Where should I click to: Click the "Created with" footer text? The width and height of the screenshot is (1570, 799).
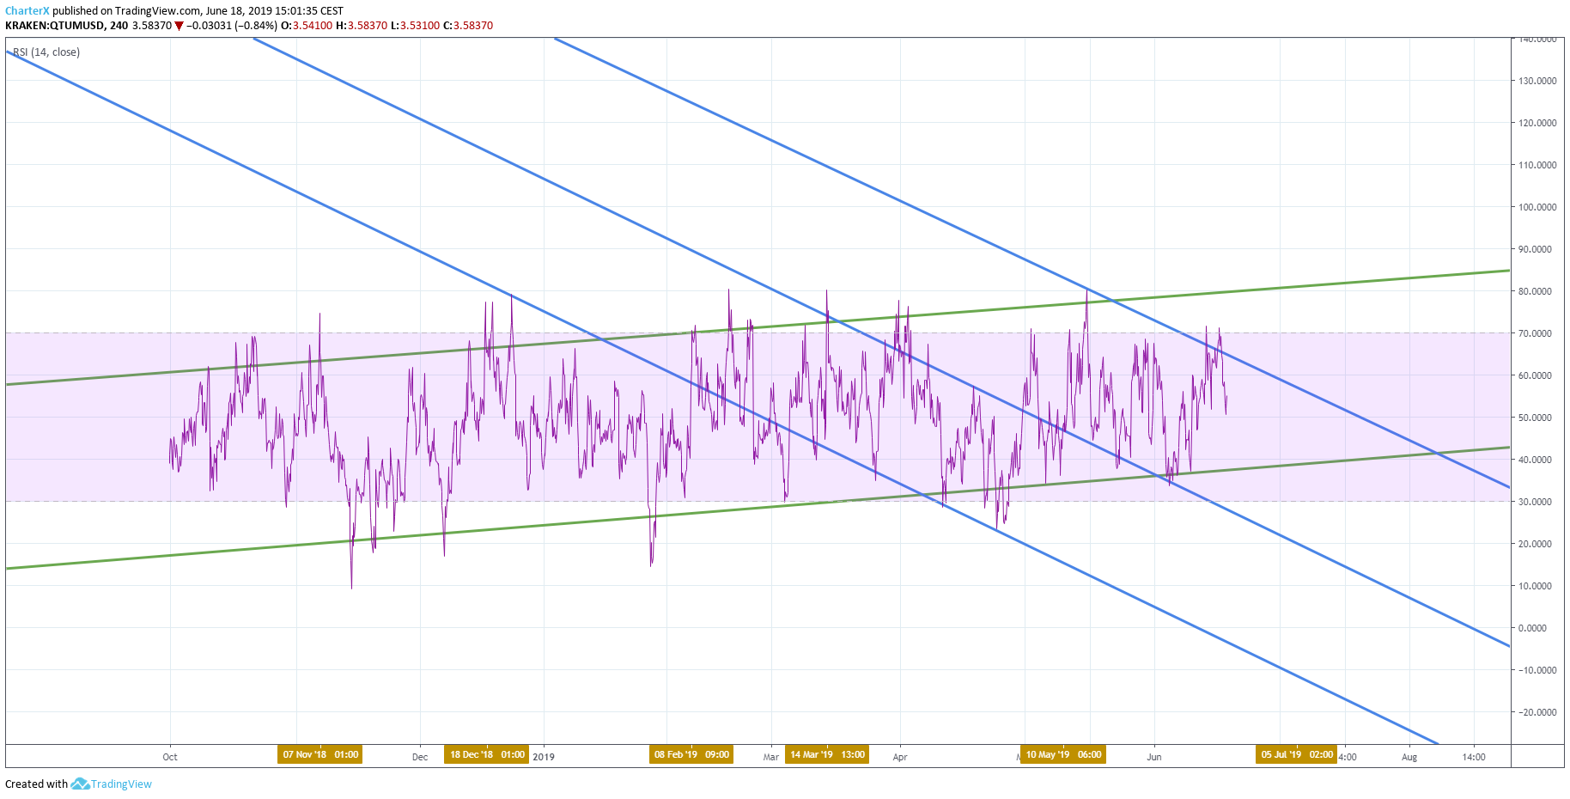pos(36,784)
